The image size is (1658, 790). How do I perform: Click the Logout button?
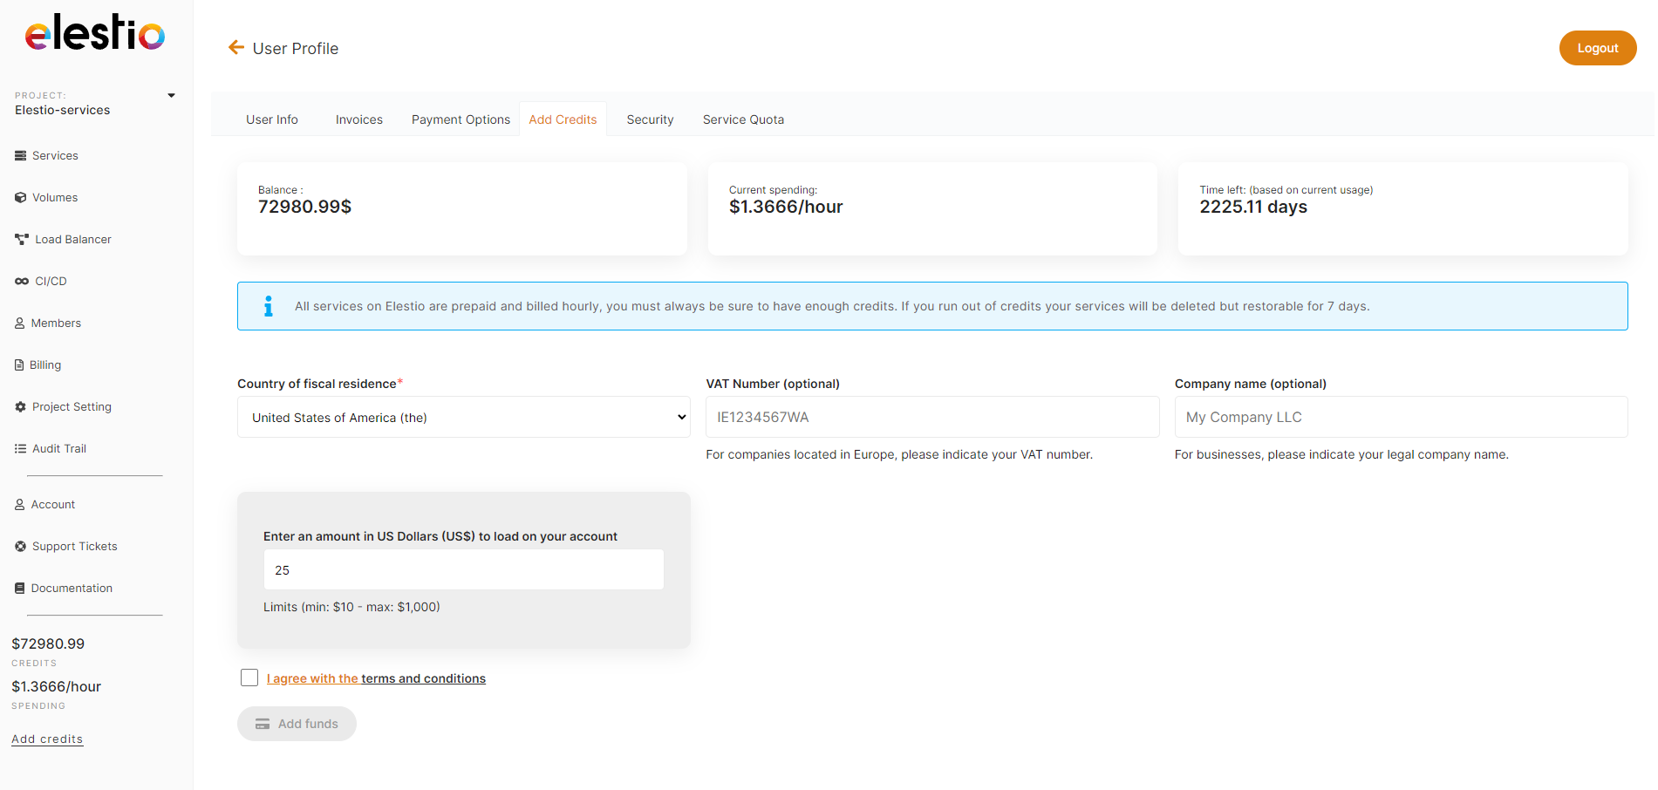[x=1597, y=48]
